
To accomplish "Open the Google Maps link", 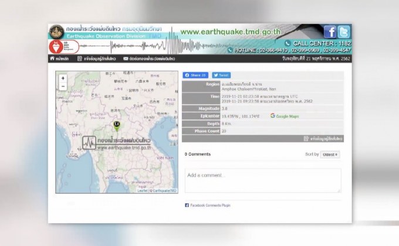I will click(285, 116).
